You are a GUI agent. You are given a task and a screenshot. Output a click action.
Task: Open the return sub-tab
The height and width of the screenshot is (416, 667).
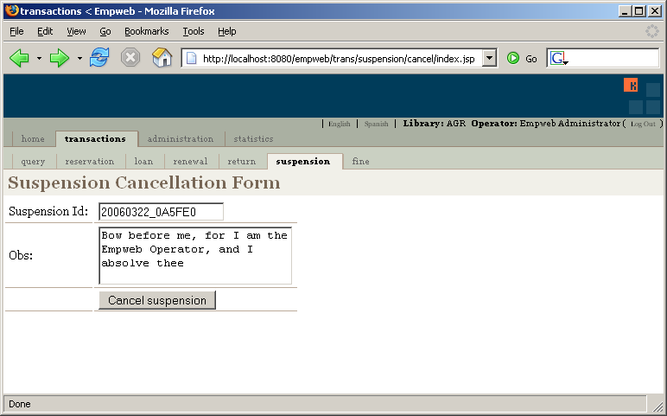(x=241, y=162)
